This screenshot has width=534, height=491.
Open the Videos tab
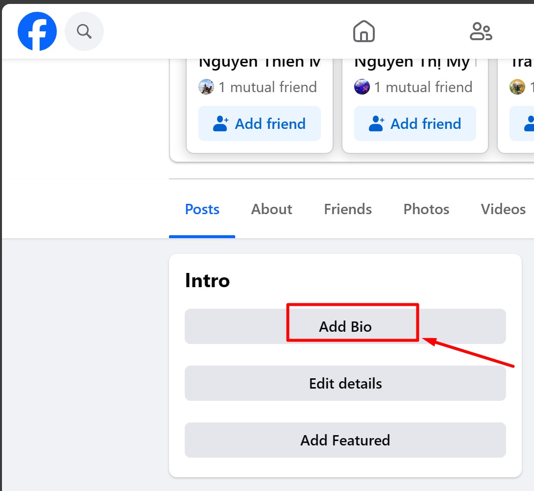coord(503,209)
